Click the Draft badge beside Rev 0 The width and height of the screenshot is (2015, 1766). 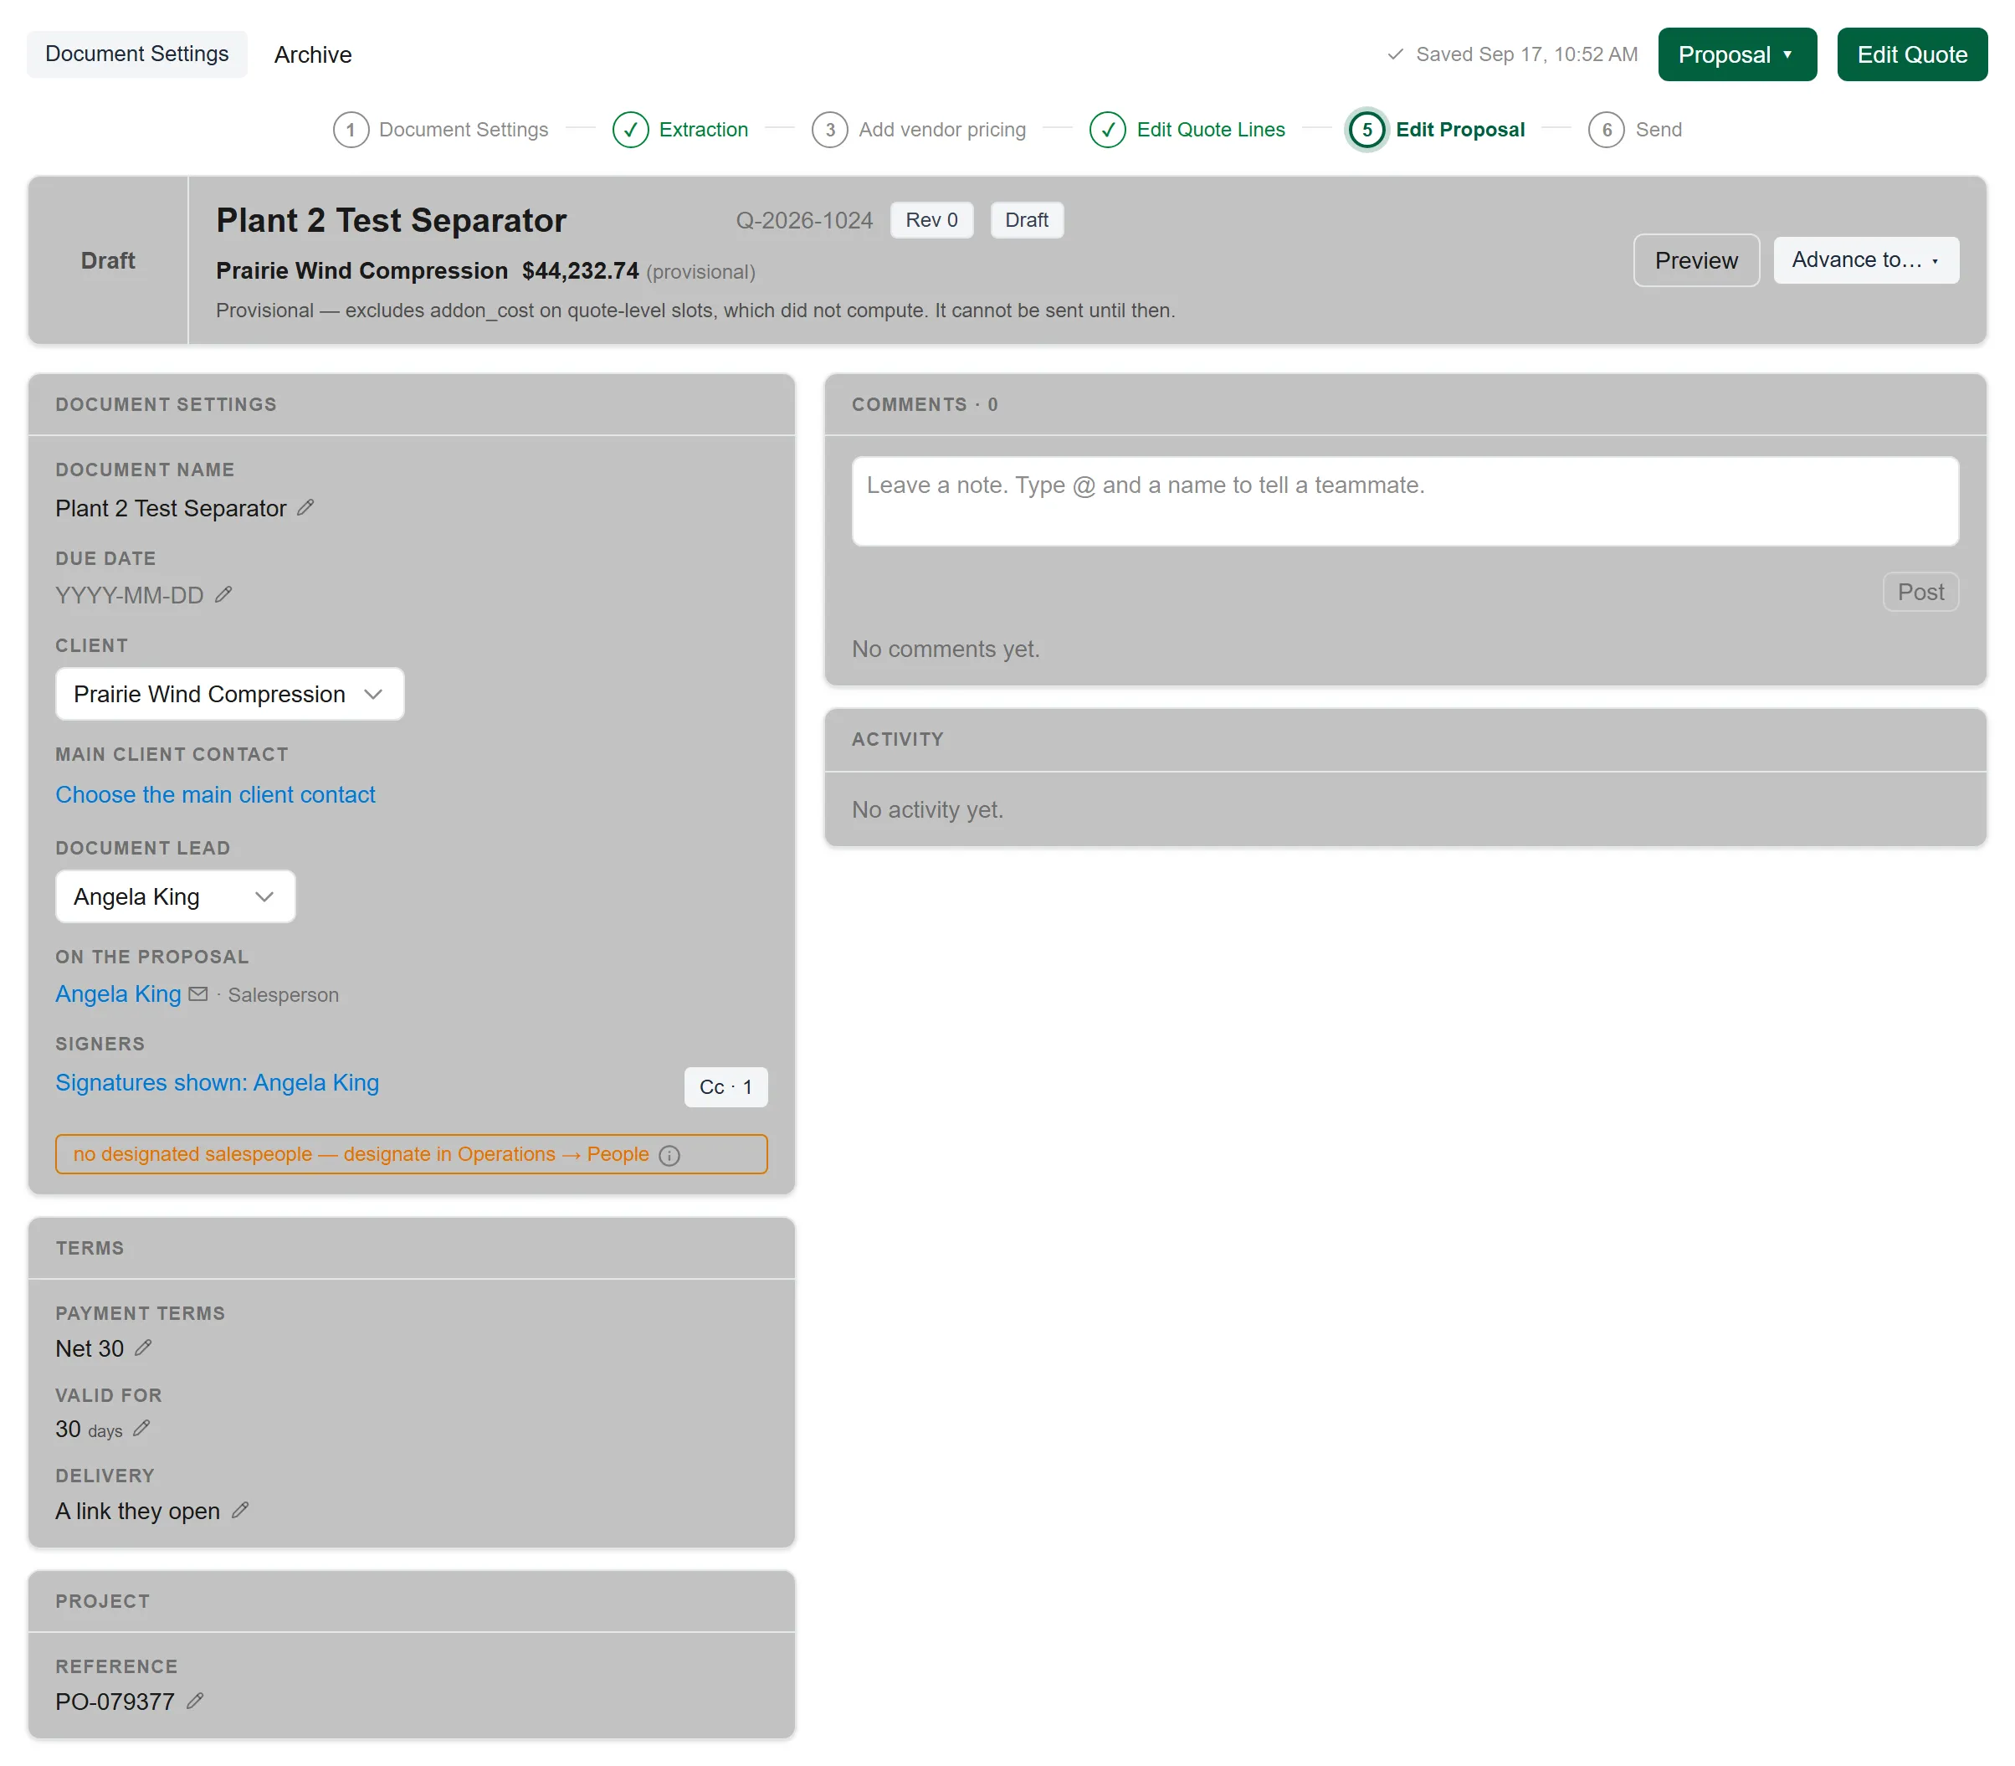pyautogui.click(x=1026, y=220)
